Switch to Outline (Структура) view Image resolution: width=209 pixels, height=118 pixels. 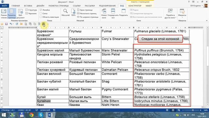(x=31, y=10)
